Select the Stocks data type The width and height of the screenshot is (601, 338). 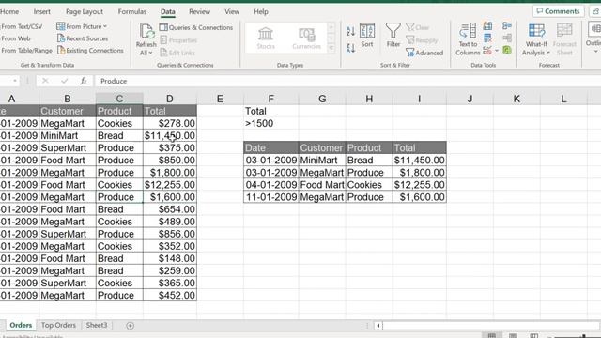point(266,38)
